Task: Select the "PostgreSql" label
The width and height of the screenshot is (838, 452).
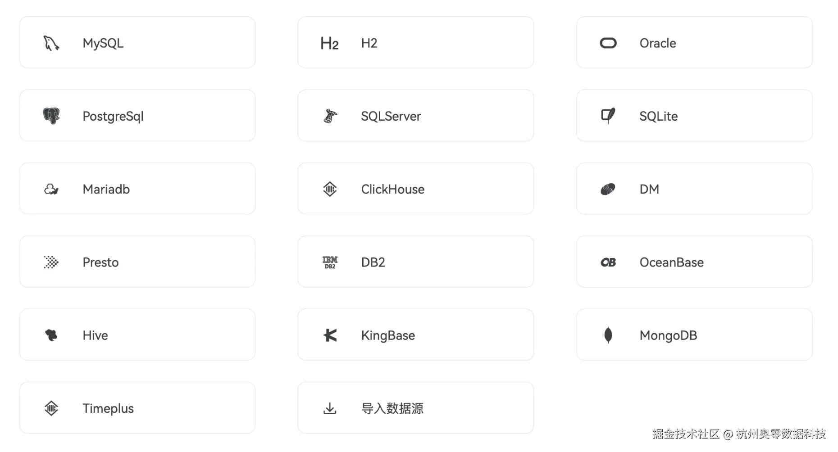Action: pyautogui.click(x=113, y=117)
